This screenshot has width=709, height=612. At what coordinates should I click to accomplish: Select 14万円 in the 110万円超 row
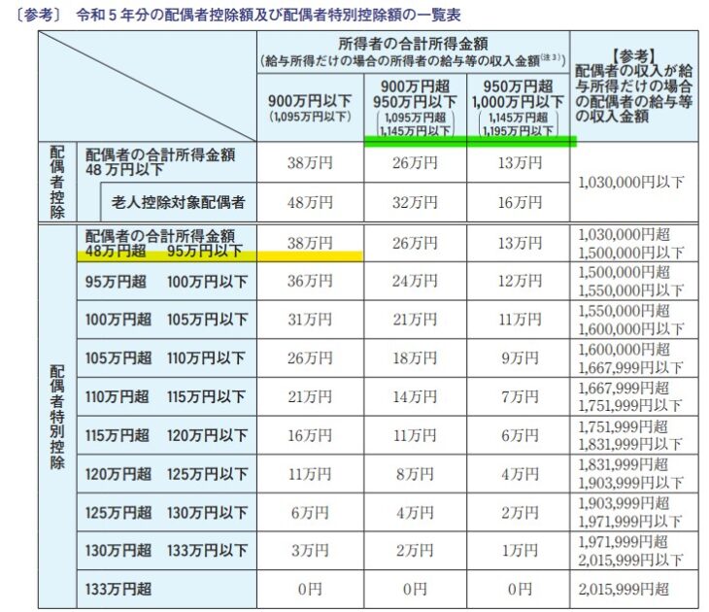click(x=415, y=396)
